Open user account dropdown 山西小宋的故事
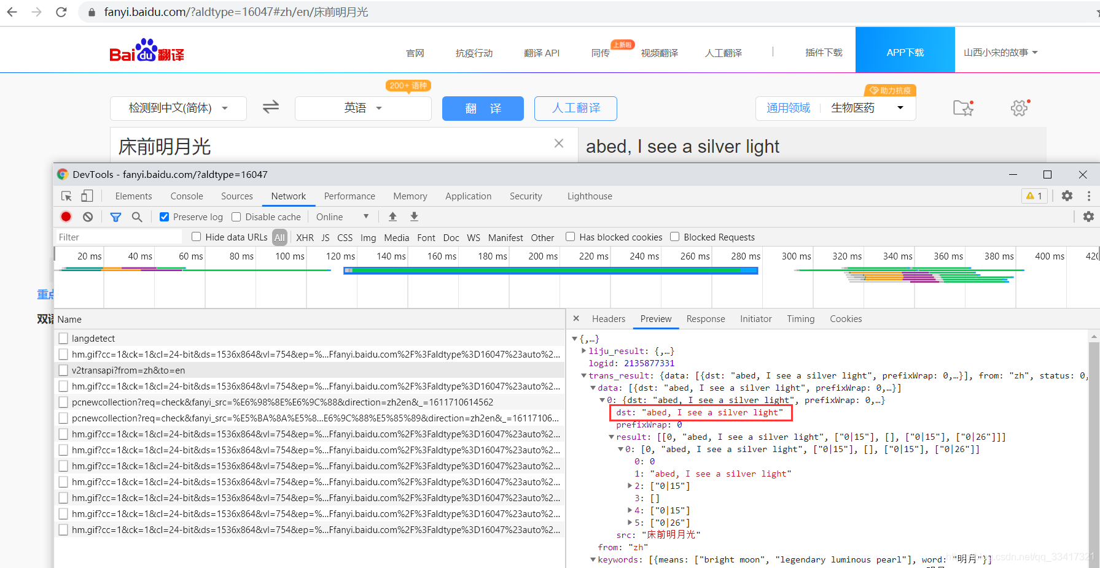This screenshot has width=1100, height=568. pos(1001,53)
